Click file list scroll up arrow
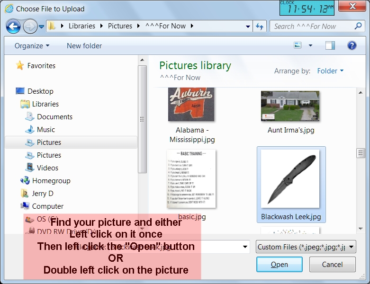This screenshot has height=284, width=370. 361,93
